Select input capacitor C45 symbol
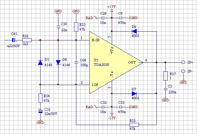This screenshot has width=197, height=134. (x=13, y=40)
